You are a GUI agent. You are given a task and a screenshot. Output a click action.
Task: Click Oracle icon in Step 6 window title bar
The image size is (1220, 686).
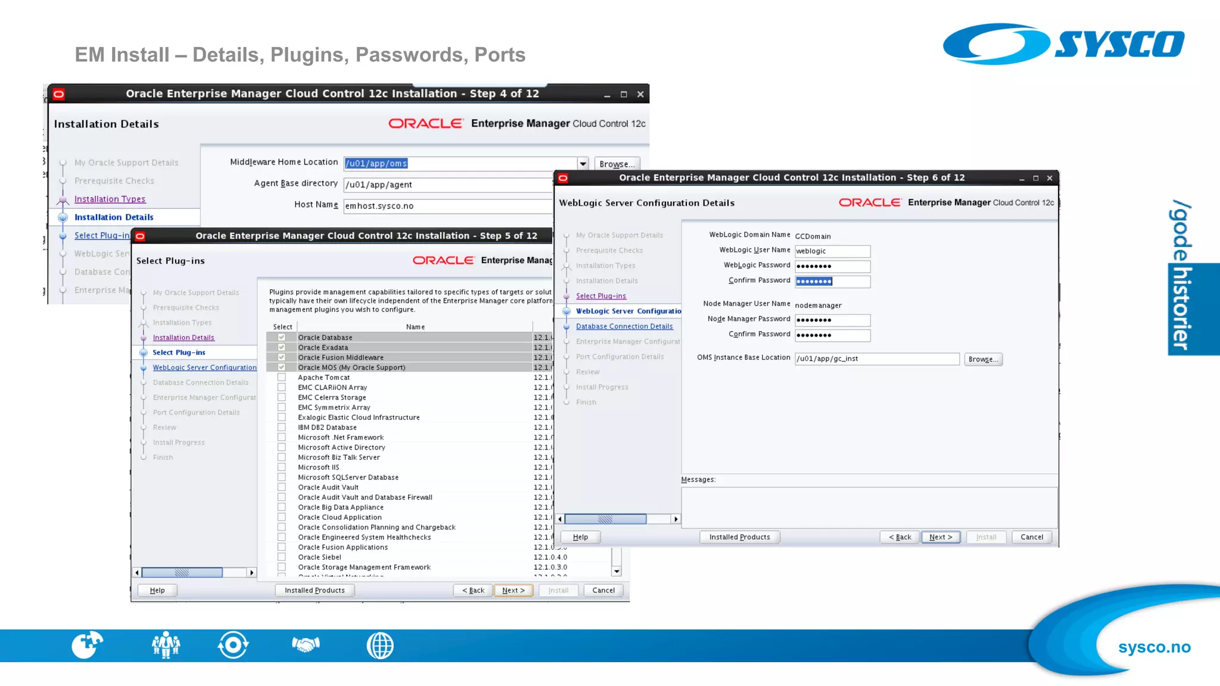[563, 178]
